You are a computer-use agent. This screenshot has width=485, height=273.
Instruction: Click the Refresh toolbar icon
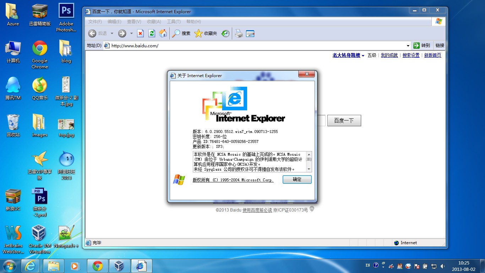[x=152, y=33]
